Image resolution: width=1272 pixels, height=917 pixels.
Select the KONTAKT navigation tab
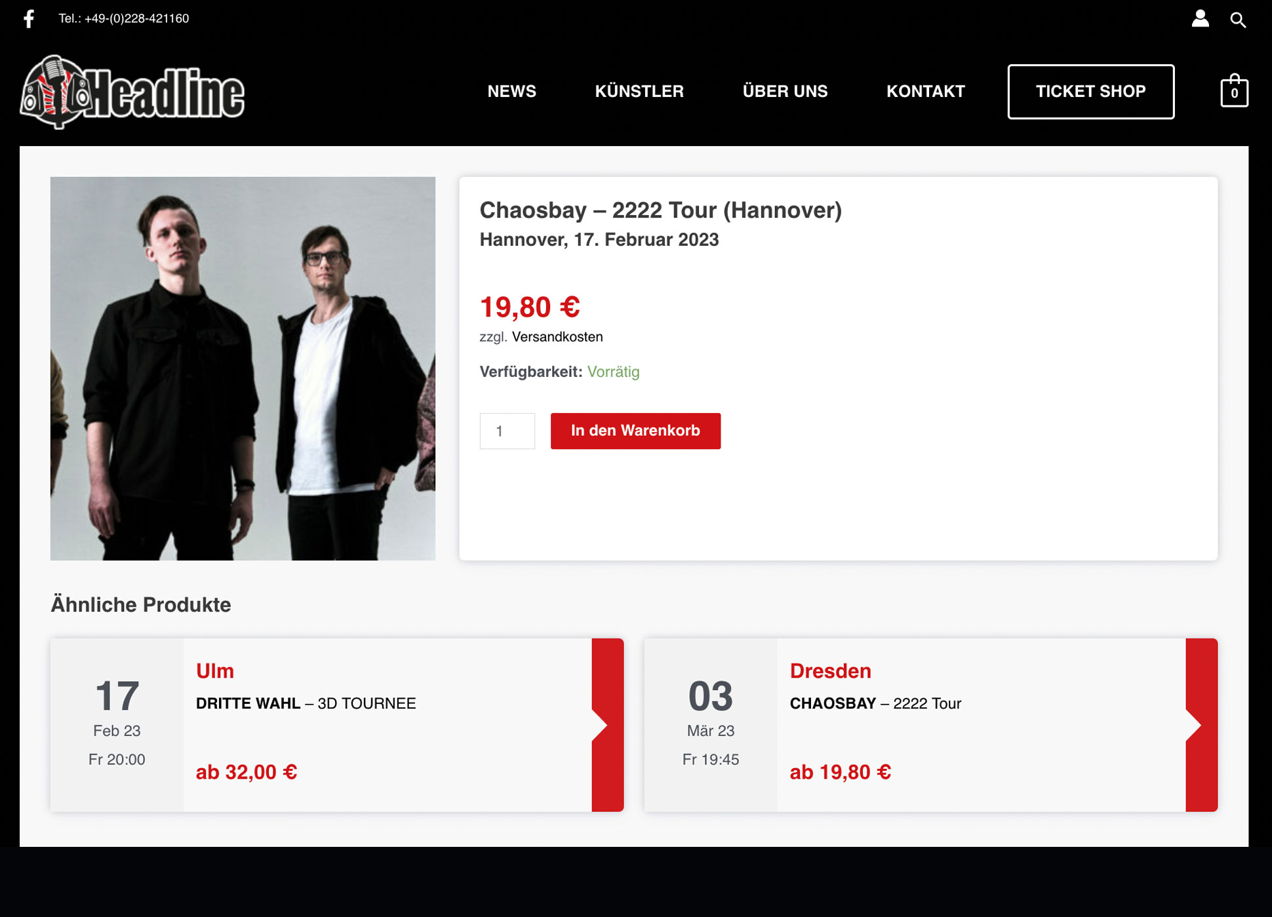click(x=925, y=91)
